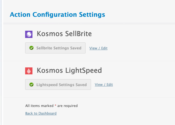Viewport: 175px width, 125px height.
Task: Click the word Edit beside Sellbrite Settings Saved
Action: tap(104, 48)
